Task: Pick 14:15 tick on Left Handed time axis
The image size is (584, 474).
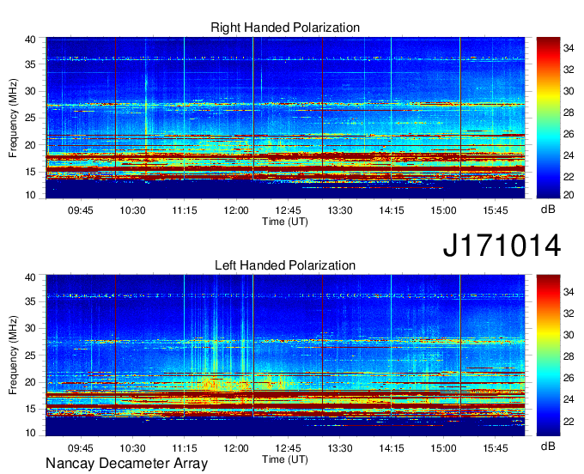Action: (392, 448)
